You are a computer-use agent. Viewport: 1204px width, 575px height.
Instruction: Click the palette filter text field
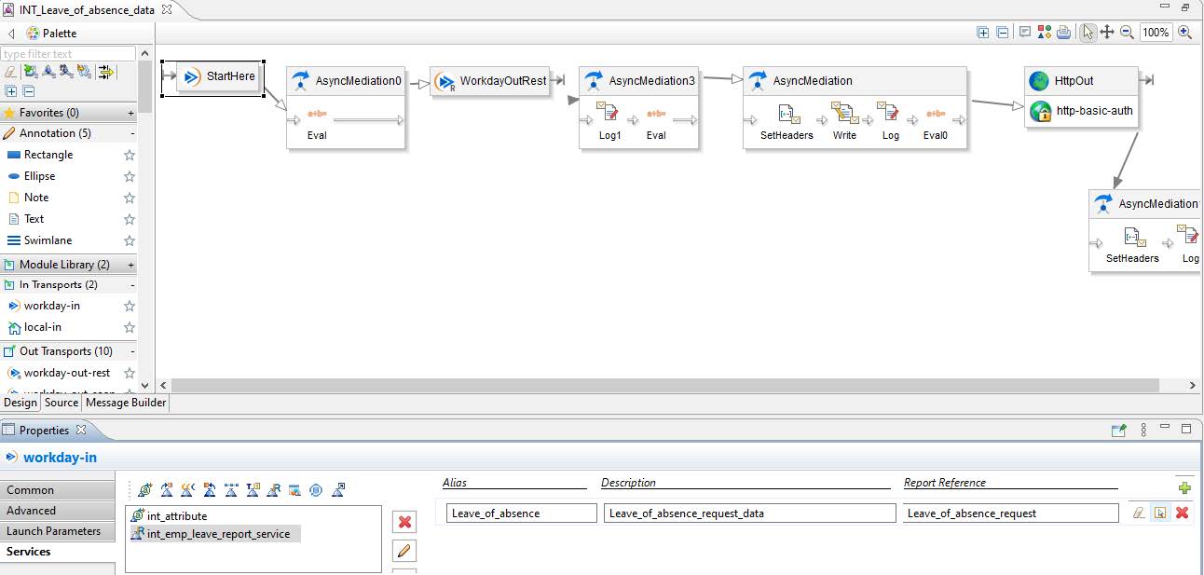tap(69, 54)
